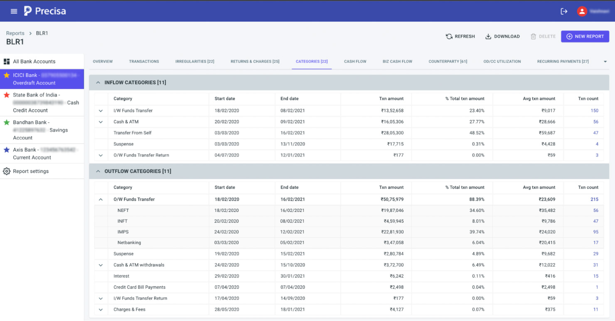
Task: Collapse the O/W Funds Transfer outflow category
Action: point(101,199)
